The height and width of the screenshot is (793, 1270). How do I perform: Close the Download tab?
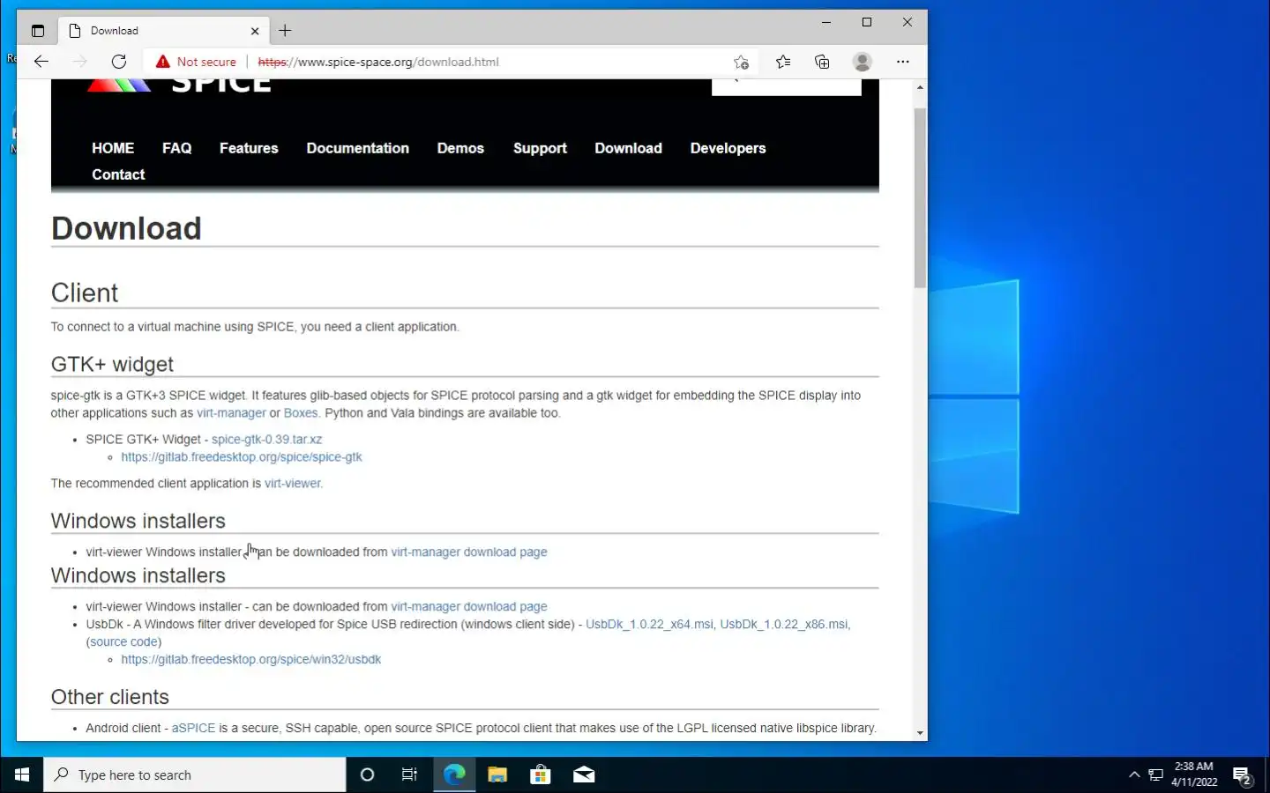255,31
